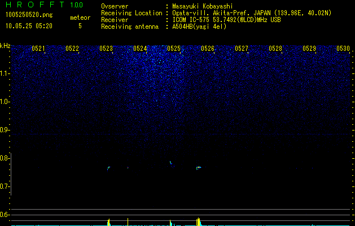Click the 0.8 kHz axis label

coord(5,158)
